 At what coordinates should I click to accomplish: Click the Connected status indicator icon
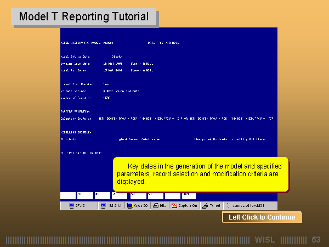229,206
